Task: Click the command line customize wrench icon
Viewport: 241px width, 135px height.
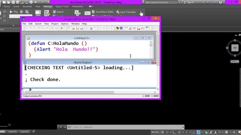Action: click(x=65, y=127)
